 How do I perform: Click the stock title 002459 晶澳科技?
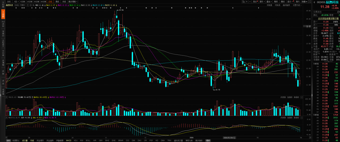coord(328,2)
